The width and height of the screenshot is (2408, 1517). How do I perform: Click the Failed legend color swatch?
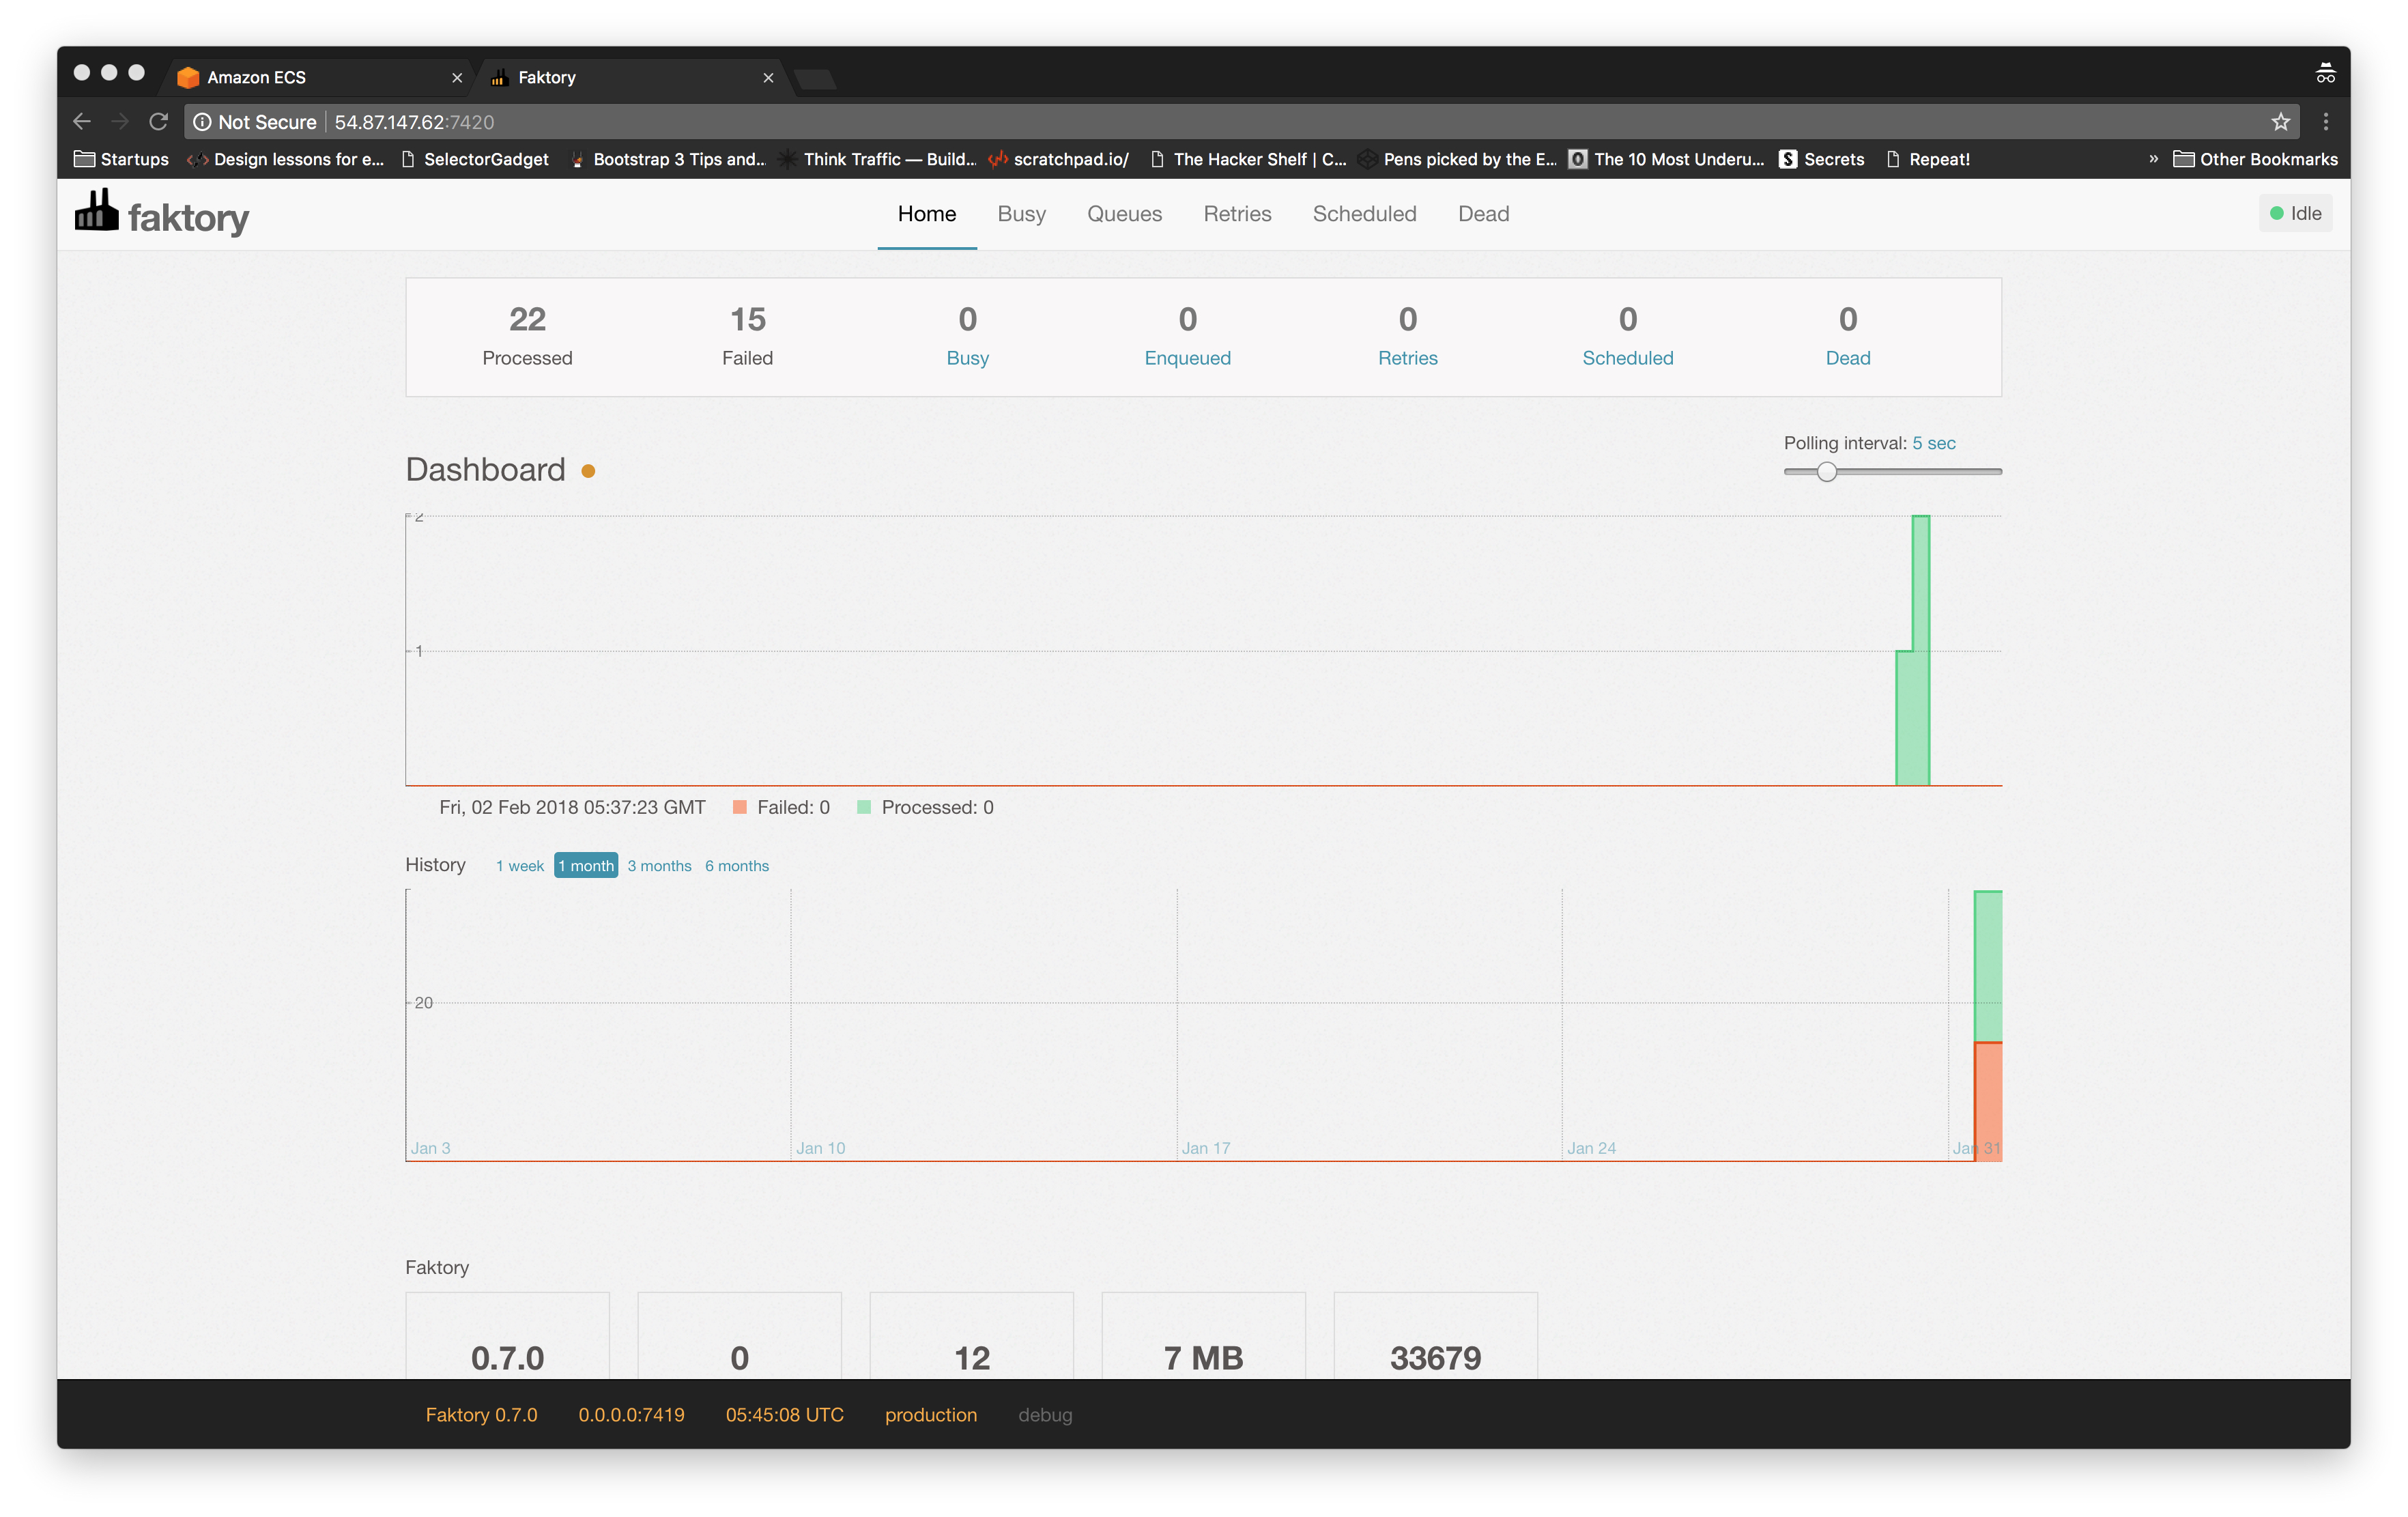pos(740,807)
